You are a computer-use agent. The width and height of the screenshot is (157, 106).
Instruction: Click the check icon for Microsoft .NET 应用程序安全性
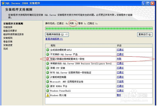coord(48,81)
